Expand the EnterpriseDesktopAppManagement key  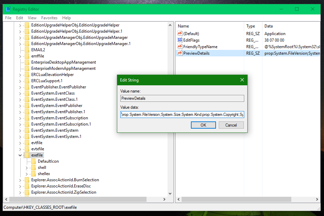point(20,62)
